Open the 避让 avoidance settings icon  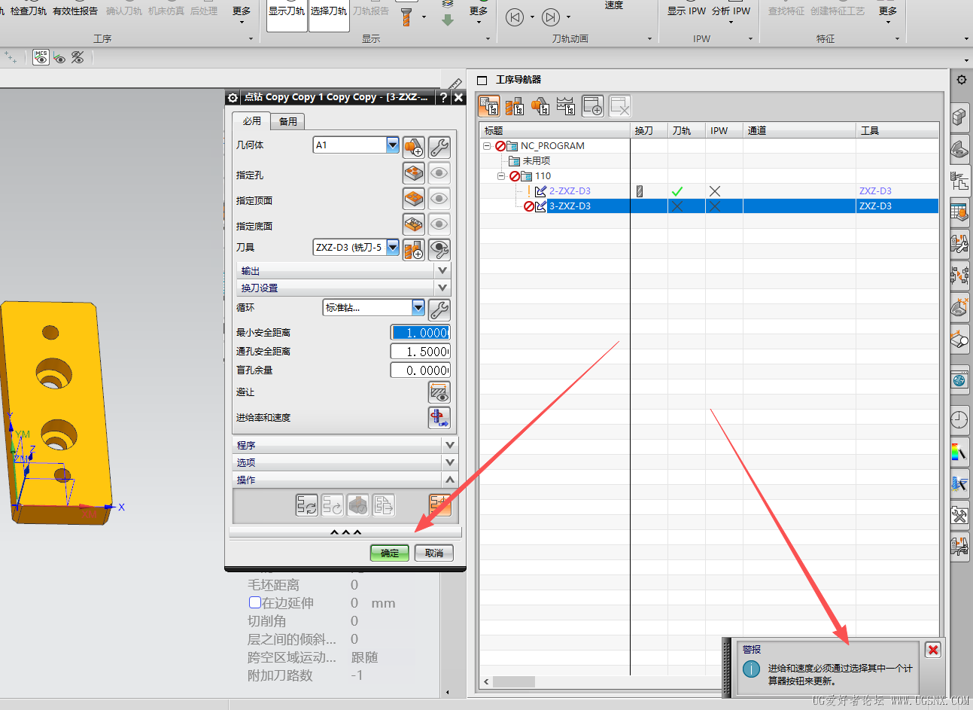pos(439,392)
